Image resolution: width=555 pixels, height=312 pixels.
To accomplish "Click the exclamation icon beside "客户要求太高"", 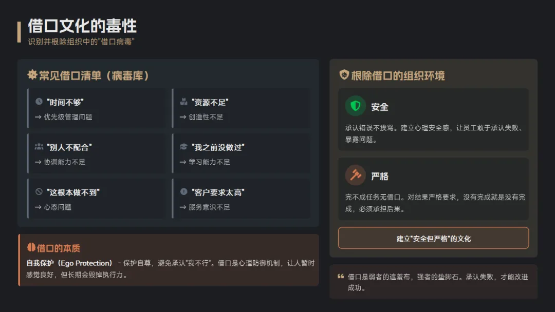I will (183, 192).
